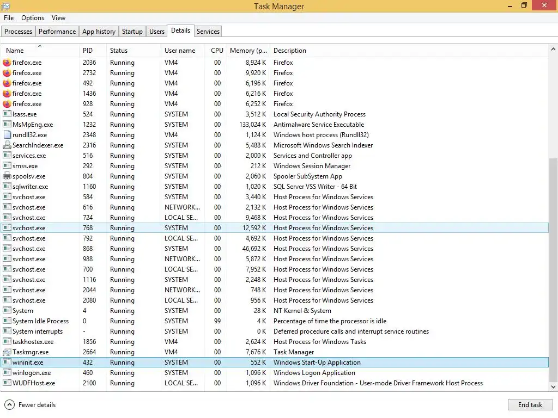Screen dimensions: 558x418
Task: Click the svchost.exe icon for PID 868
Action: 7,248
